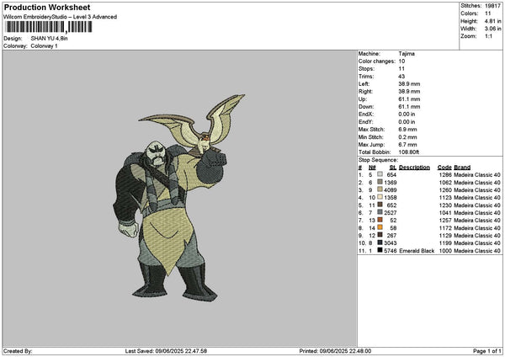Click the Emerald Black swatch

(x=380, y=250)
